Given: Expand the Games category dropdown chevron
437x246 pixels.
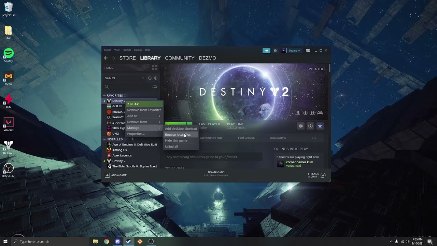Looking at the screenshot, I should pyautogui.click(x=143, y=78).
